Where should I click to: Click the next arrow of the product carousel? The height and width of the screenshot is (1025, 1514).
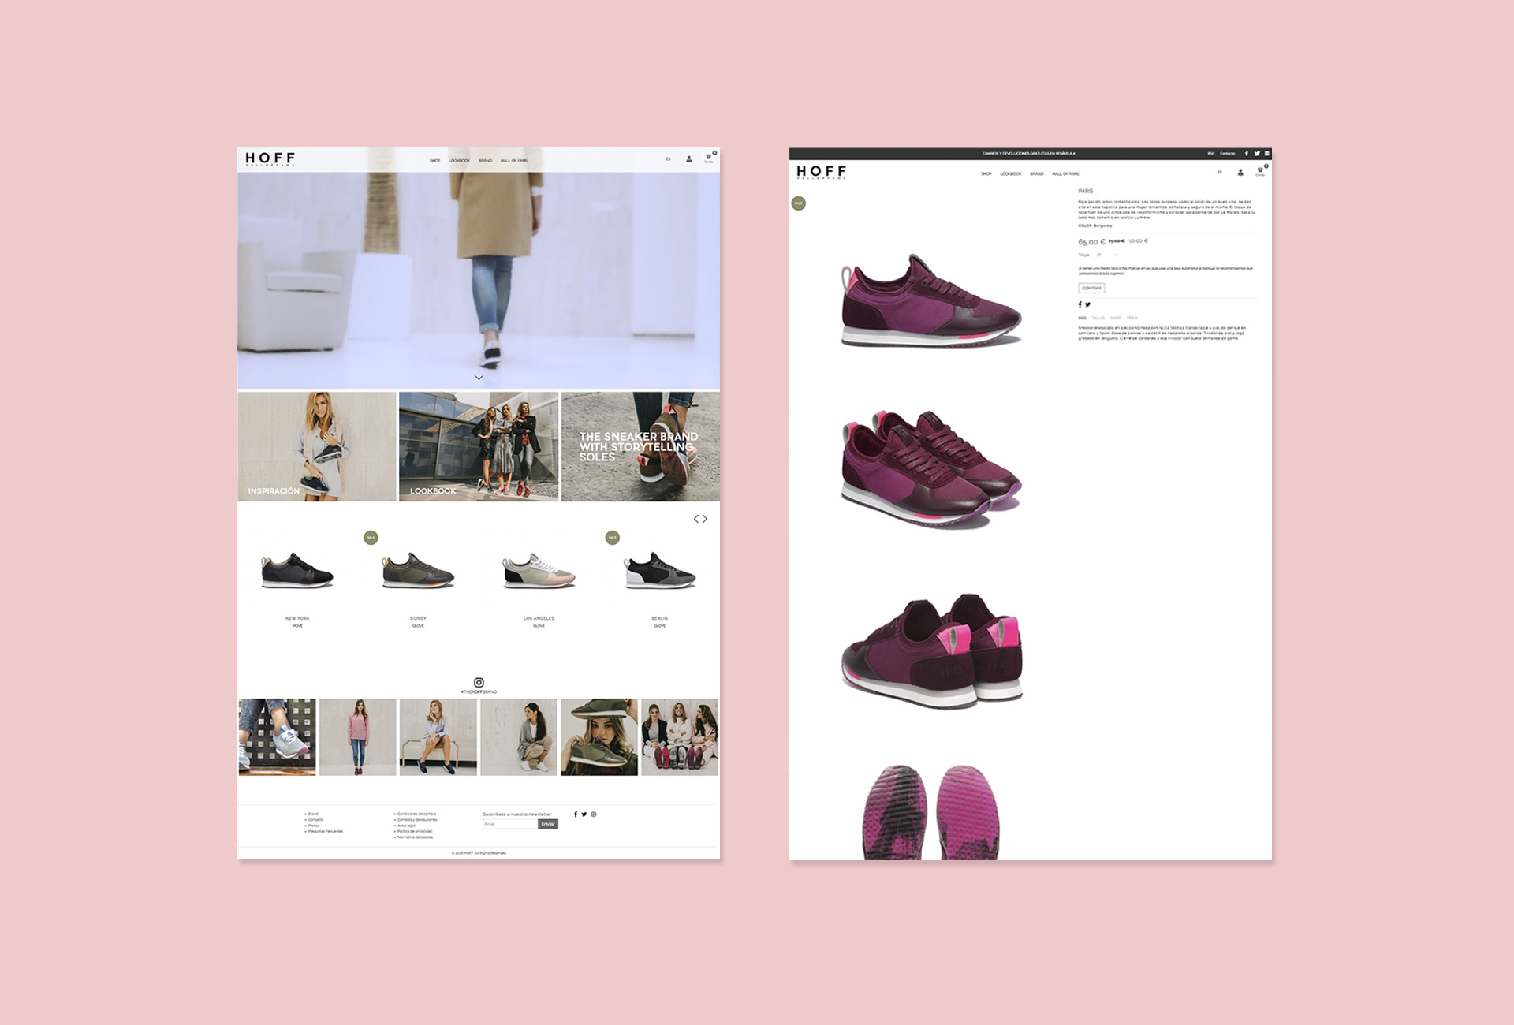tap(705, 519)
